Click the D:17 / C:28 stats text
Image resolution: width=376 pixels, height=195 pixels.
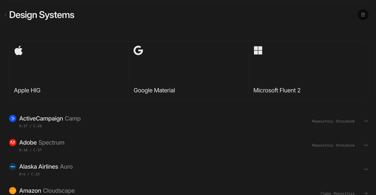30,126
